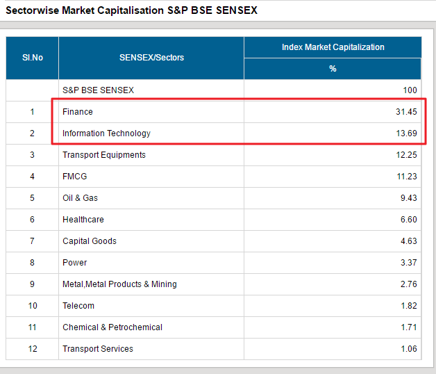
Task: Click the 1.82 value for Telecom
Action: click(408, 306)
